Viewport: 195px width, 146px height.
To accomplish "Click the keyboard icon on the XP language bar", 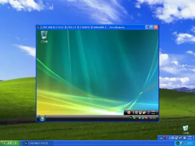I will click(x=161, y=138).
